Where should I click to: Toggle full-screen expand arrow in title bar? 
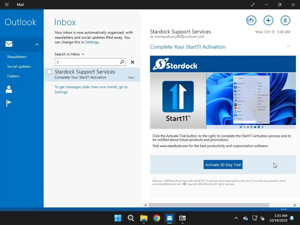[x=253, y=5]
